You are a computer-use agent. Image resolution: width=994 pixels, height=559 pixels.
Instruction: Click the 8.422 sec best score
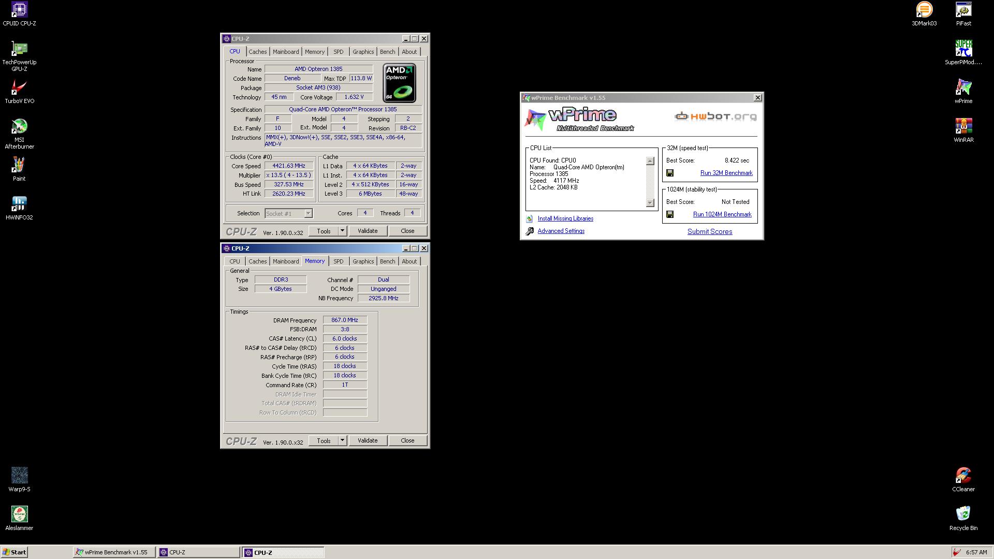click(x=737, y=160)
